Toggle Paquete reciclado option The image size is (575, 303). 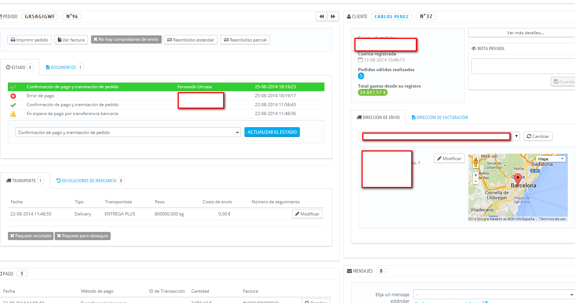point(31,236)
